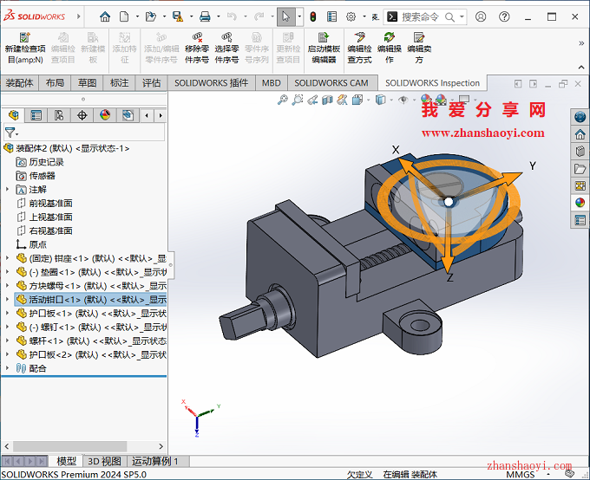The image size is (590, 480).
Task: Click the Rebuild traffic light icon
Action: [x=312, y=16]
